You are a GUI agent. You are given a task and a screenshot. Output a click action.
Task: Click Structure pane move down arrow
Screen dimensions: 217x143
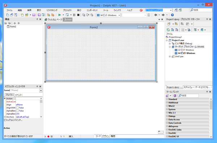19,23
